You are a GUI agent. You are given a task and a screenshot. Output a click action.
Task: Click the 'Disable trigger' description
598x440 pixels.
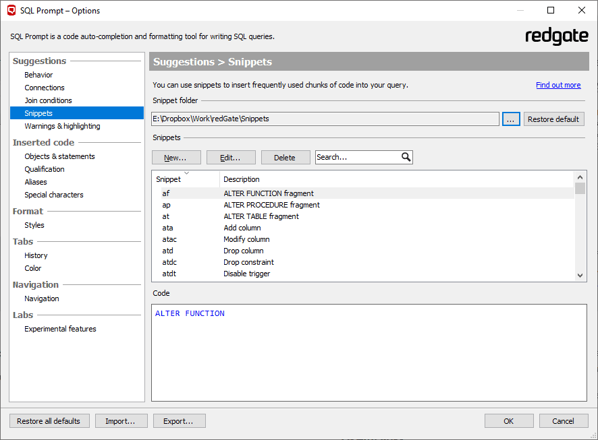tap(247, 274)
